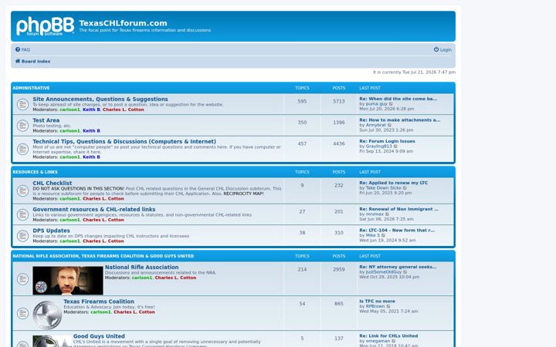This screenshot has width=556, height=347.
Task: View RPBrown's user profile
Action: point(375,306)
